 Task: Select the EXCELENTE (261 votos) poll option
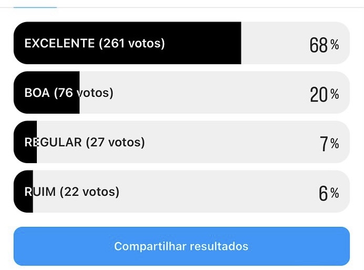pyautogui.click(x=181, y=43)
